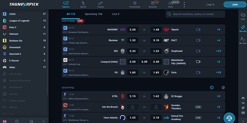247x123 pixels.
Task: Collapse the left sports sidebar
Action: (x=43, y=121)
